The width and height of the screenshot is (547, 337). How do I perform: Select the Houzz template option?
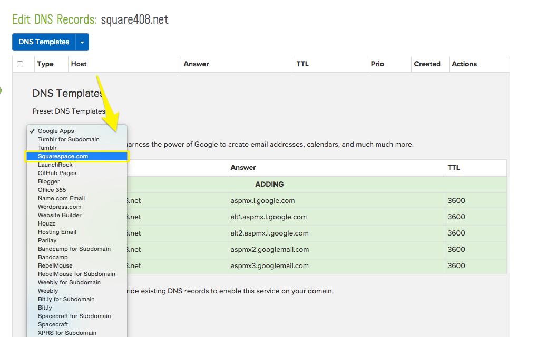[46, 223]
